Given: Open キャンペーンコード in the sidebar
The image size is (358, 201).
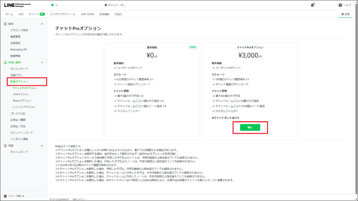Looking at the screenshot, I should pos(21,132).
